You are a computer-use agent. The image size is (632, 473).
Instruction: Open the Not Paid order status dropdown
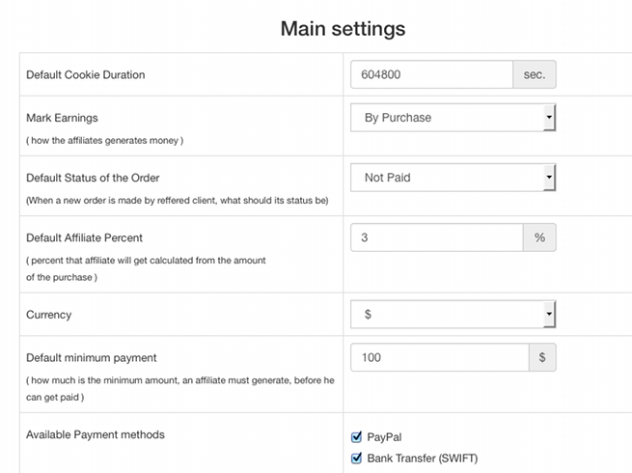click(453, 178)
